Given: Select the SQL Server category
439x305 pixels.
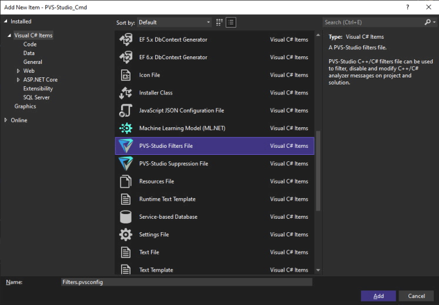Looking at the screenshot, I should point(36,97).
